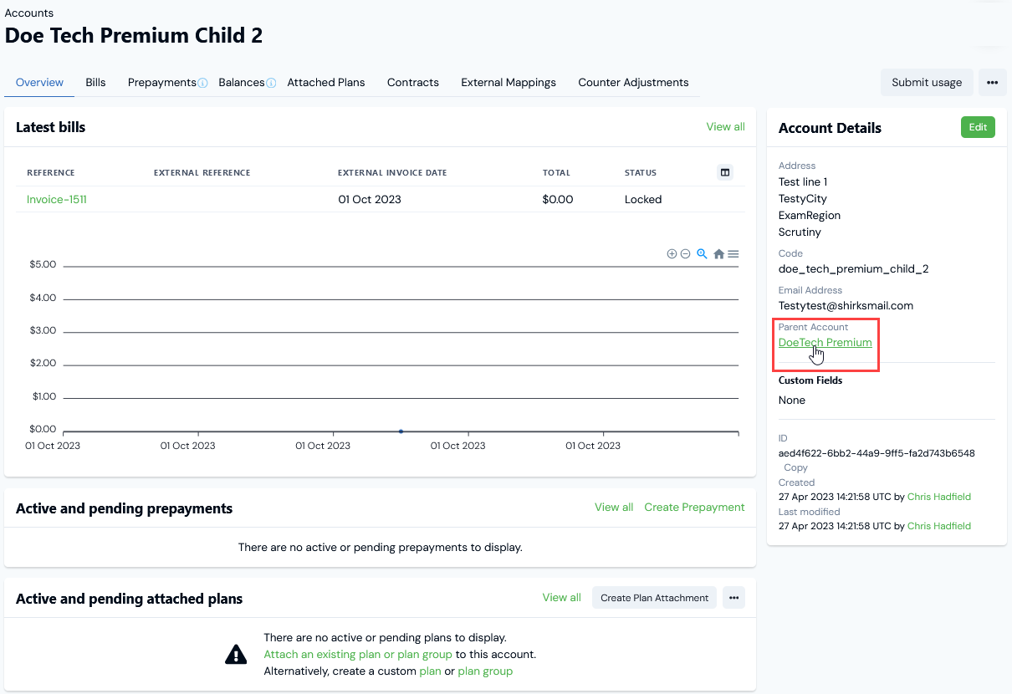The image size is (1012, 694).
Task: Select the Contracts tab
Action: coord(413,82)
